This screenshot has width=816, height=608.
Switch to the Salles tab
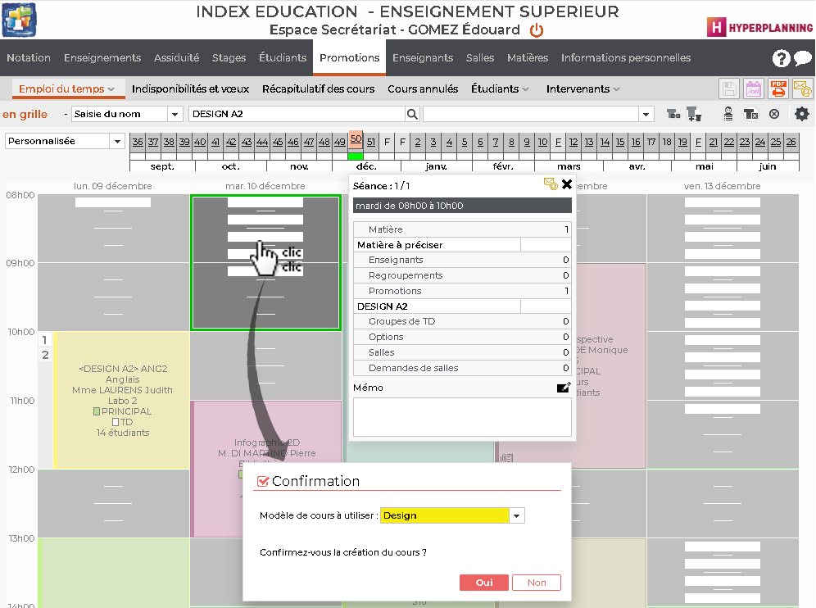coord(480,58)
